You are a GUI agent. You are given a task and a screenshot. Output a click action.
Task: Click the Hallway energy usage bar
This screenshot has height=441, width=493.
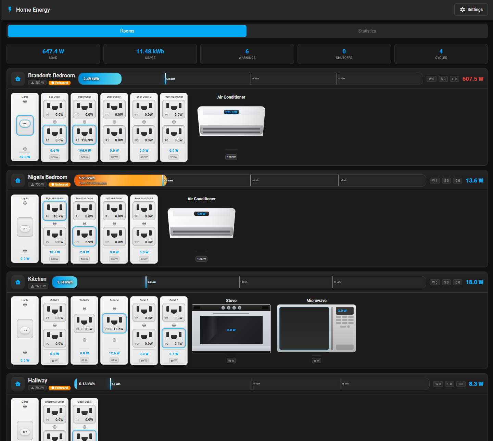[252, 384]
